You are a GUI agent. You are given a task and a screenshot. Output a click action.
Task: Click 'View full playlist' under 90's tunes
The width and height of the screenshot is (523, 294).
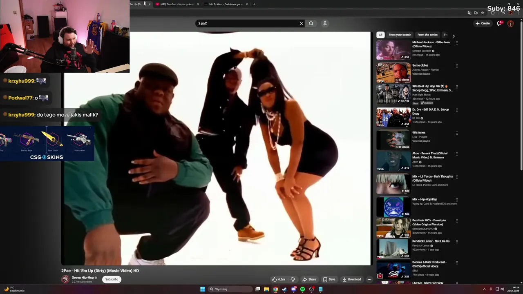click(421, 141)
